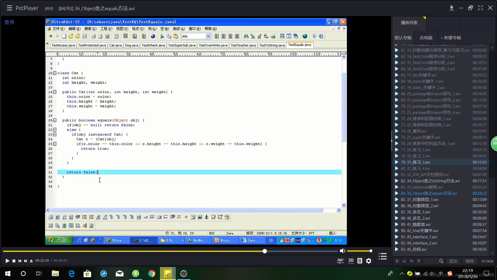Skip to next track in PotPlayer

(25, 261)
